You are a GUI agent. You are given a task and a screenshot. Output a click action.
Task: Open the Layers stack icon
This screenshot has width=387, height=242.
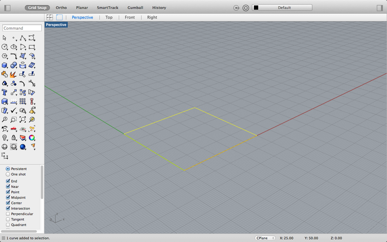pyautogui.click(x=23, y=138)
